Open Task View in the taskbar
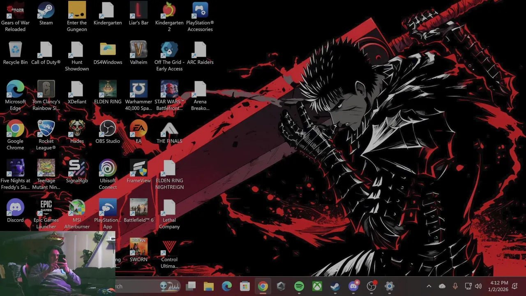The height and width of the screenshot is (296, 526). [x=191, y=286]
